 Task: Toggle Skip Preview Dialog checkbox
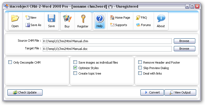pos(140,68)
